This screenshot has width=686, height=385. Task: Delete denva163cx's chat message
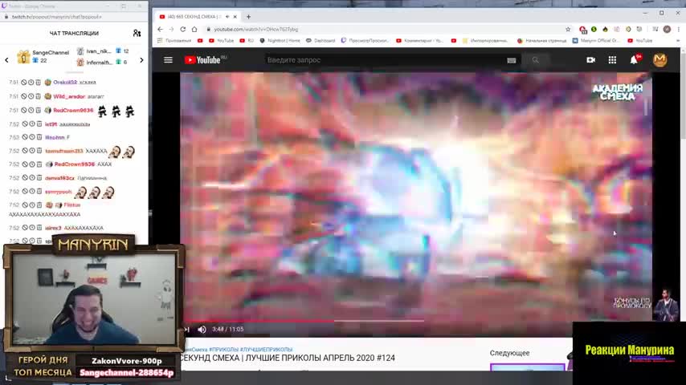click(x=39, y=178)
